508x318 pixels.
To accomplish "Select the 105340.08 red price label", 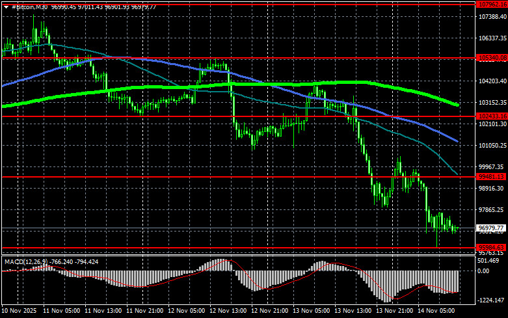I will [x=492, y=58].
